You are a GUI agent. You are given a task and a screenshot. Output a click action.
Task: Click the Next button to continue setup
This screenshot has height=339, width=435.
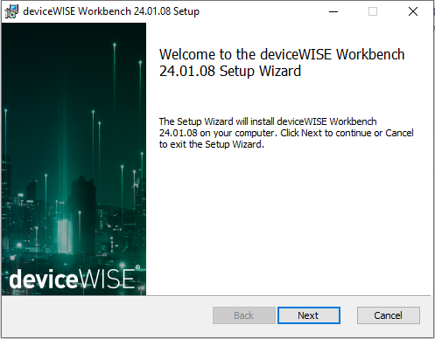(x=309, y=315)
